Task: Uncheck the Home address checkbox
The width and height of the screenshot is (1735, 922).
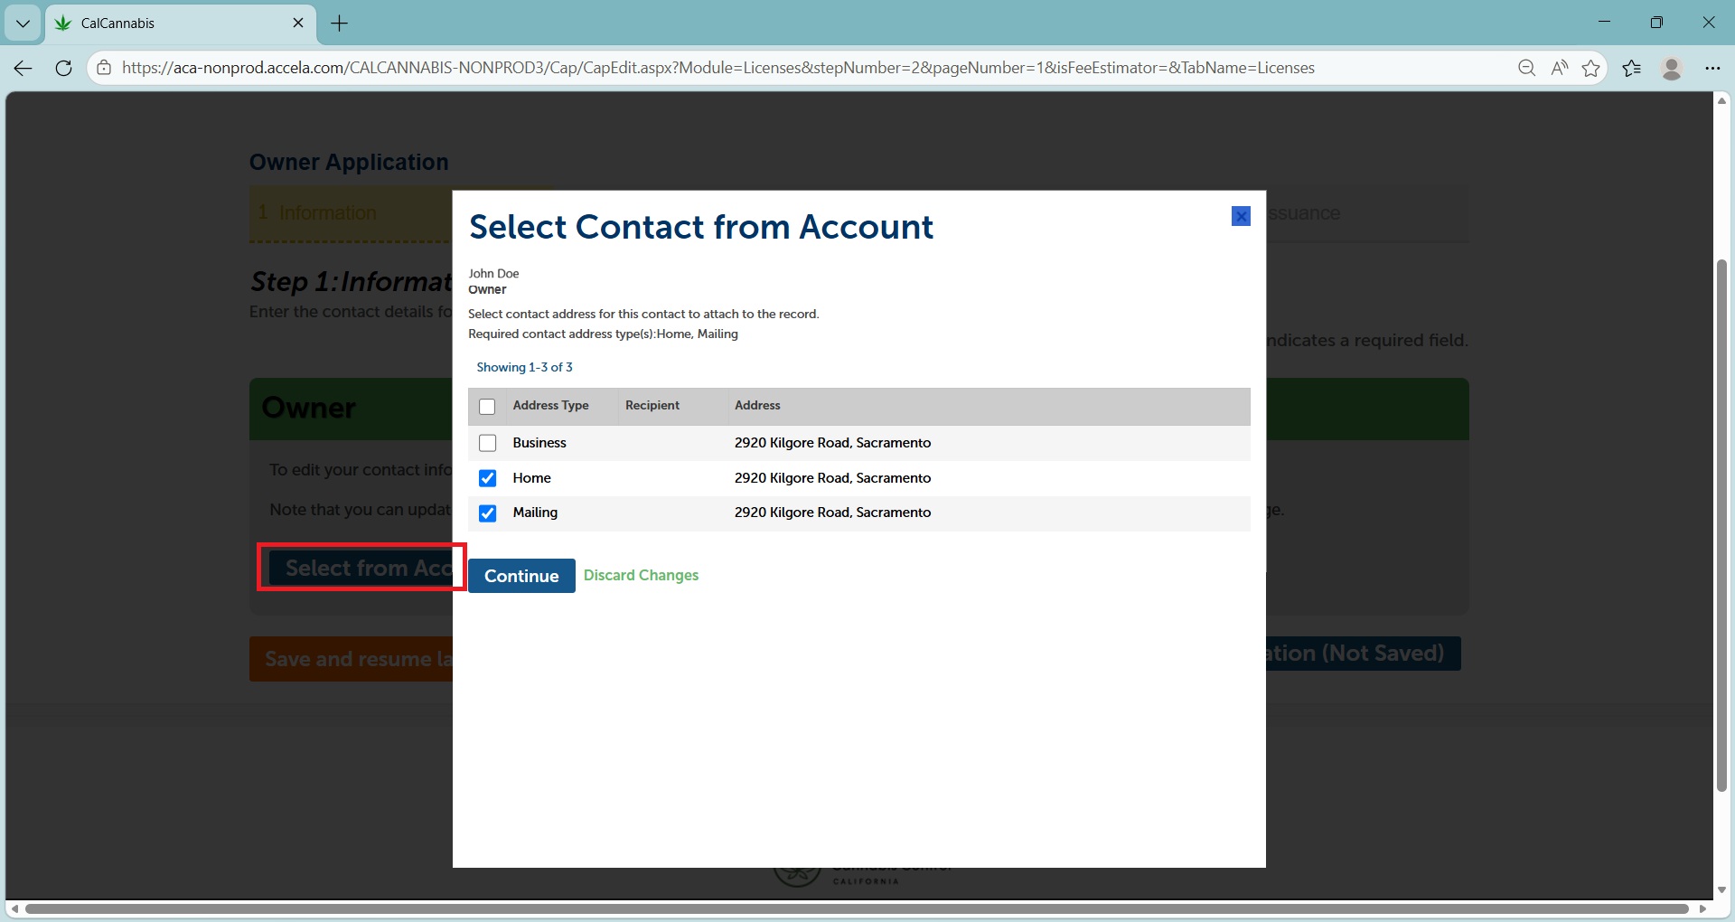Action: (x=487, y=478)
